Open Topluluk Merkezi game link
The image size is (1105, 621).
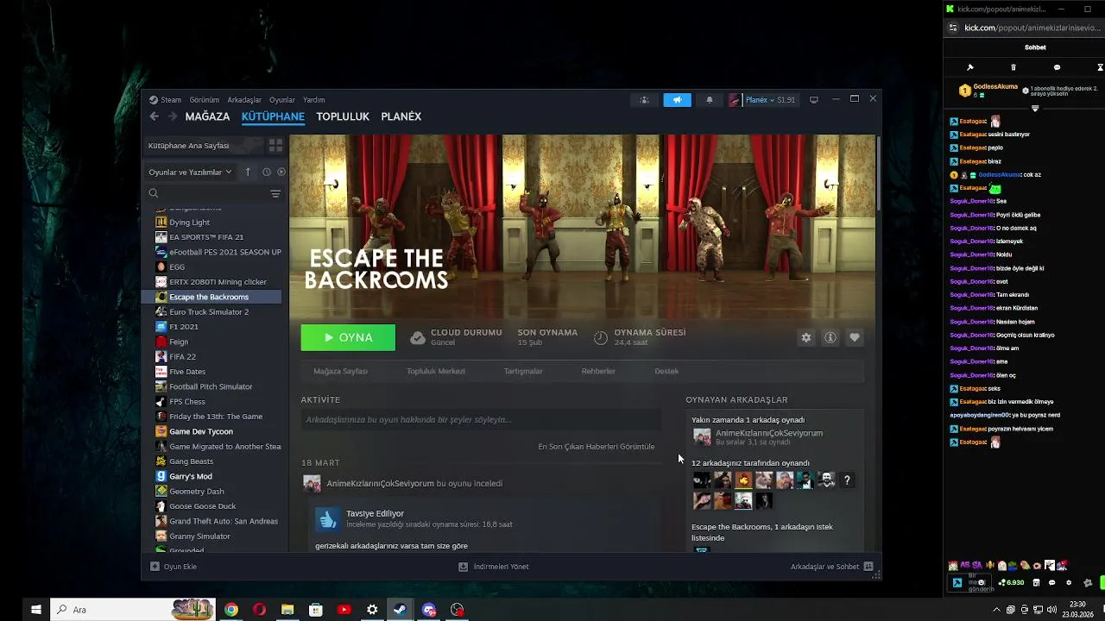coord(436,371)
